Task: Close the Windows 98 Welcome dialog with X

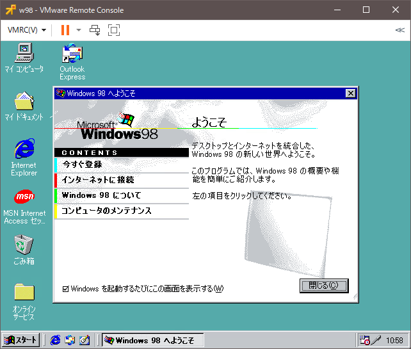Action: (x=350, y=93)
